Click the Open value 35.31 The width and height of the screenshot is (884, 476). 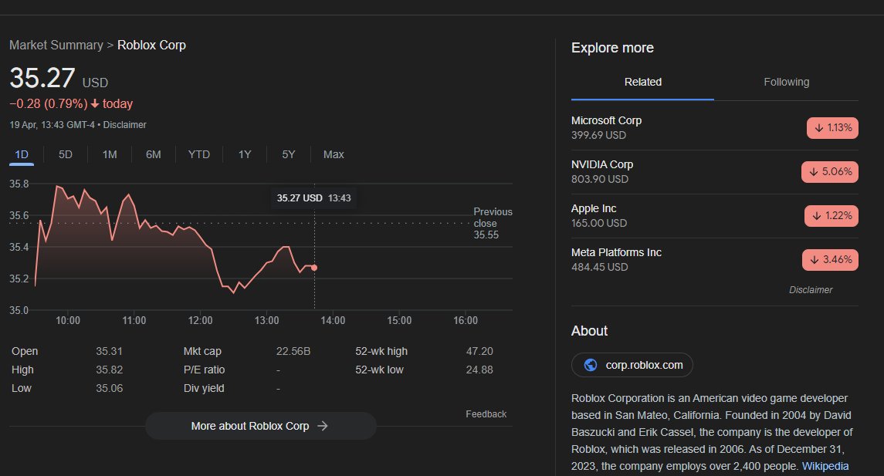coord(110,352)
